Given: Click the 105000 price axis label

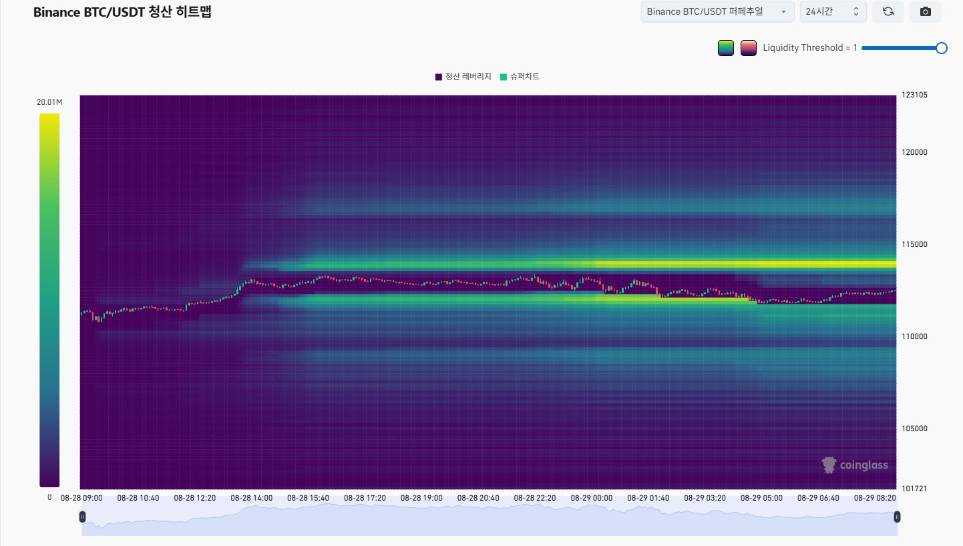Looking at the screenshot, I should pyautogui.click(x=914, y=429).
